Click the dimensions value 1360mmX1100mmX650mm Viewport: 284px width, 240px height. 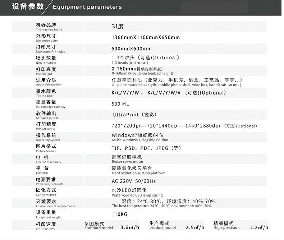click(146, 37)
